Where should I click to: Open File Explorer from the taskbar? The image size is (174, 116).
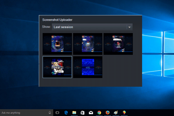coord(74,113)
